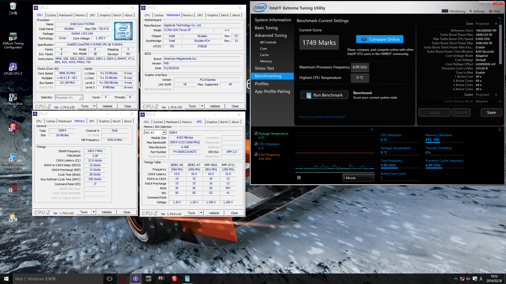
Task: Open Task View in the taskbar
Action: click(x=110, y=279)
